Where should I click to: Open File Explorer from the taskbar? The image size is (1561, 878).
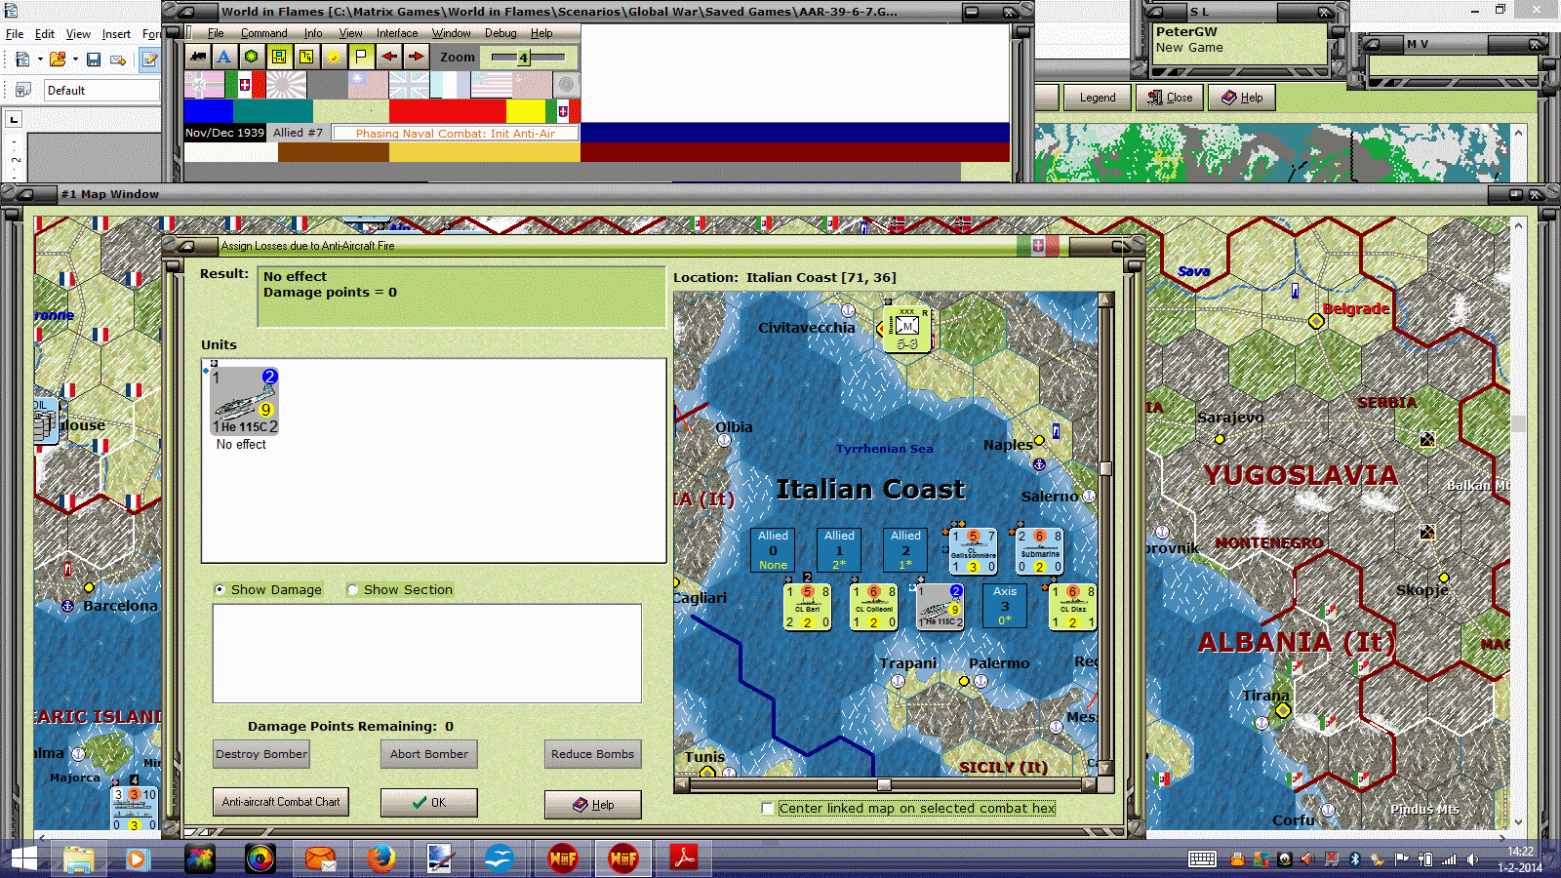[79, 858]
